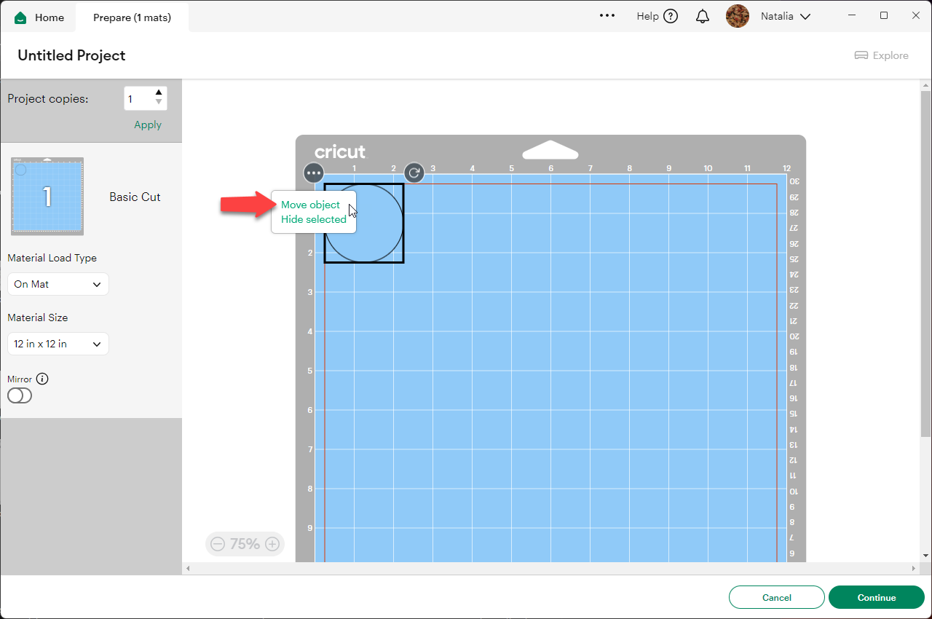Zoom in with the plus icon

pyautogui.click(x=272, y=544)
